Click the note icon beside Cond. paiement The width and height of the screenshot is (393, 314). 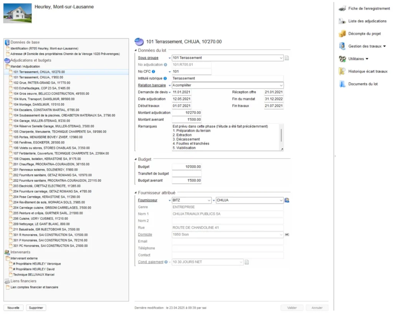point(247,262)
